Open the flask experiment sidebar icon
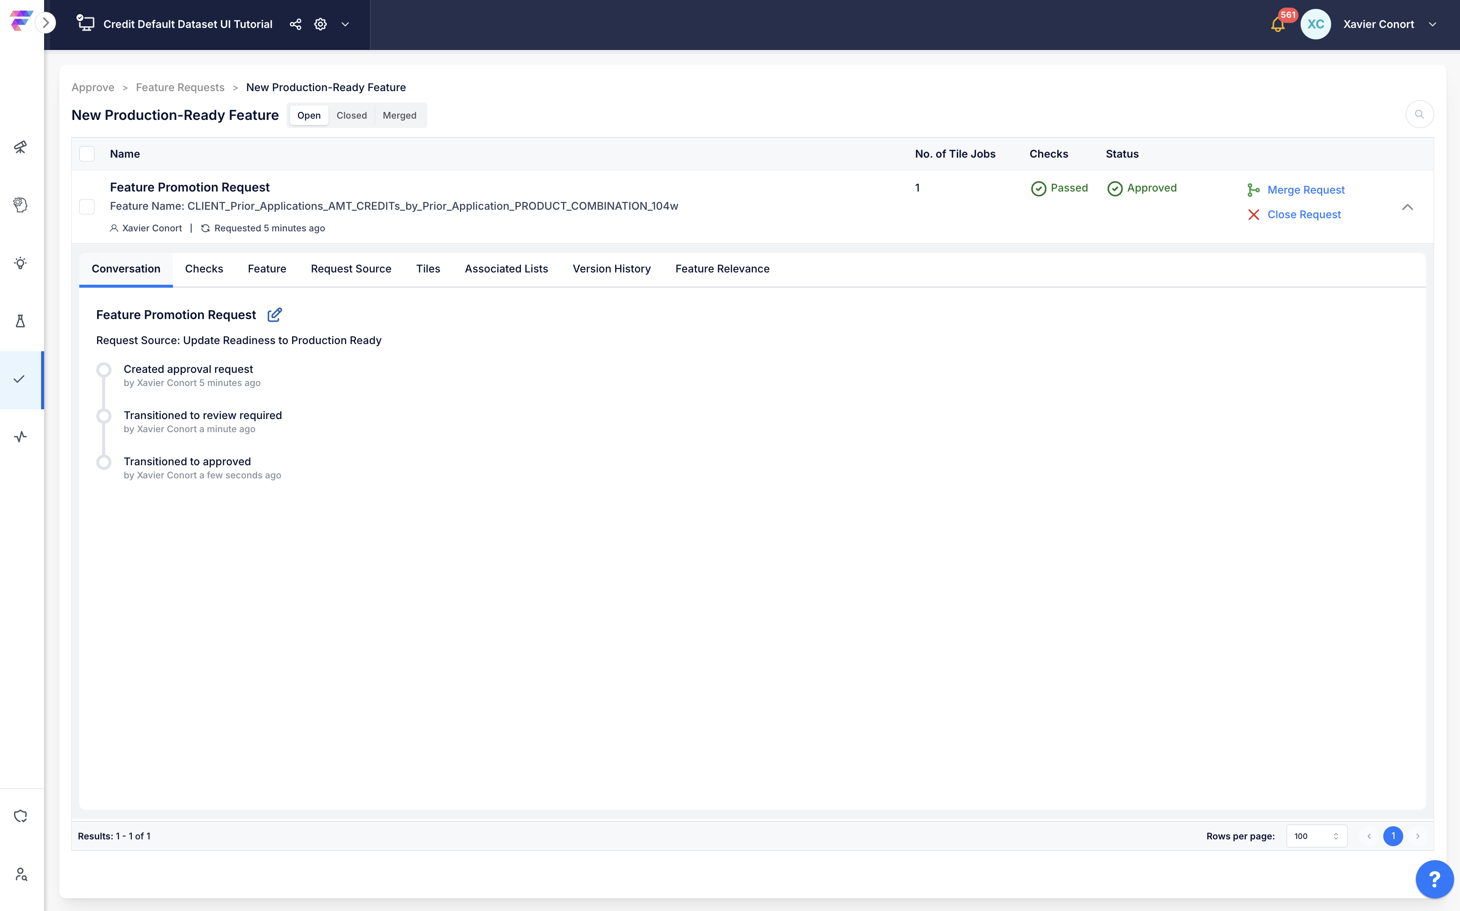This screenshot has height=911, width=1460. 20,320
